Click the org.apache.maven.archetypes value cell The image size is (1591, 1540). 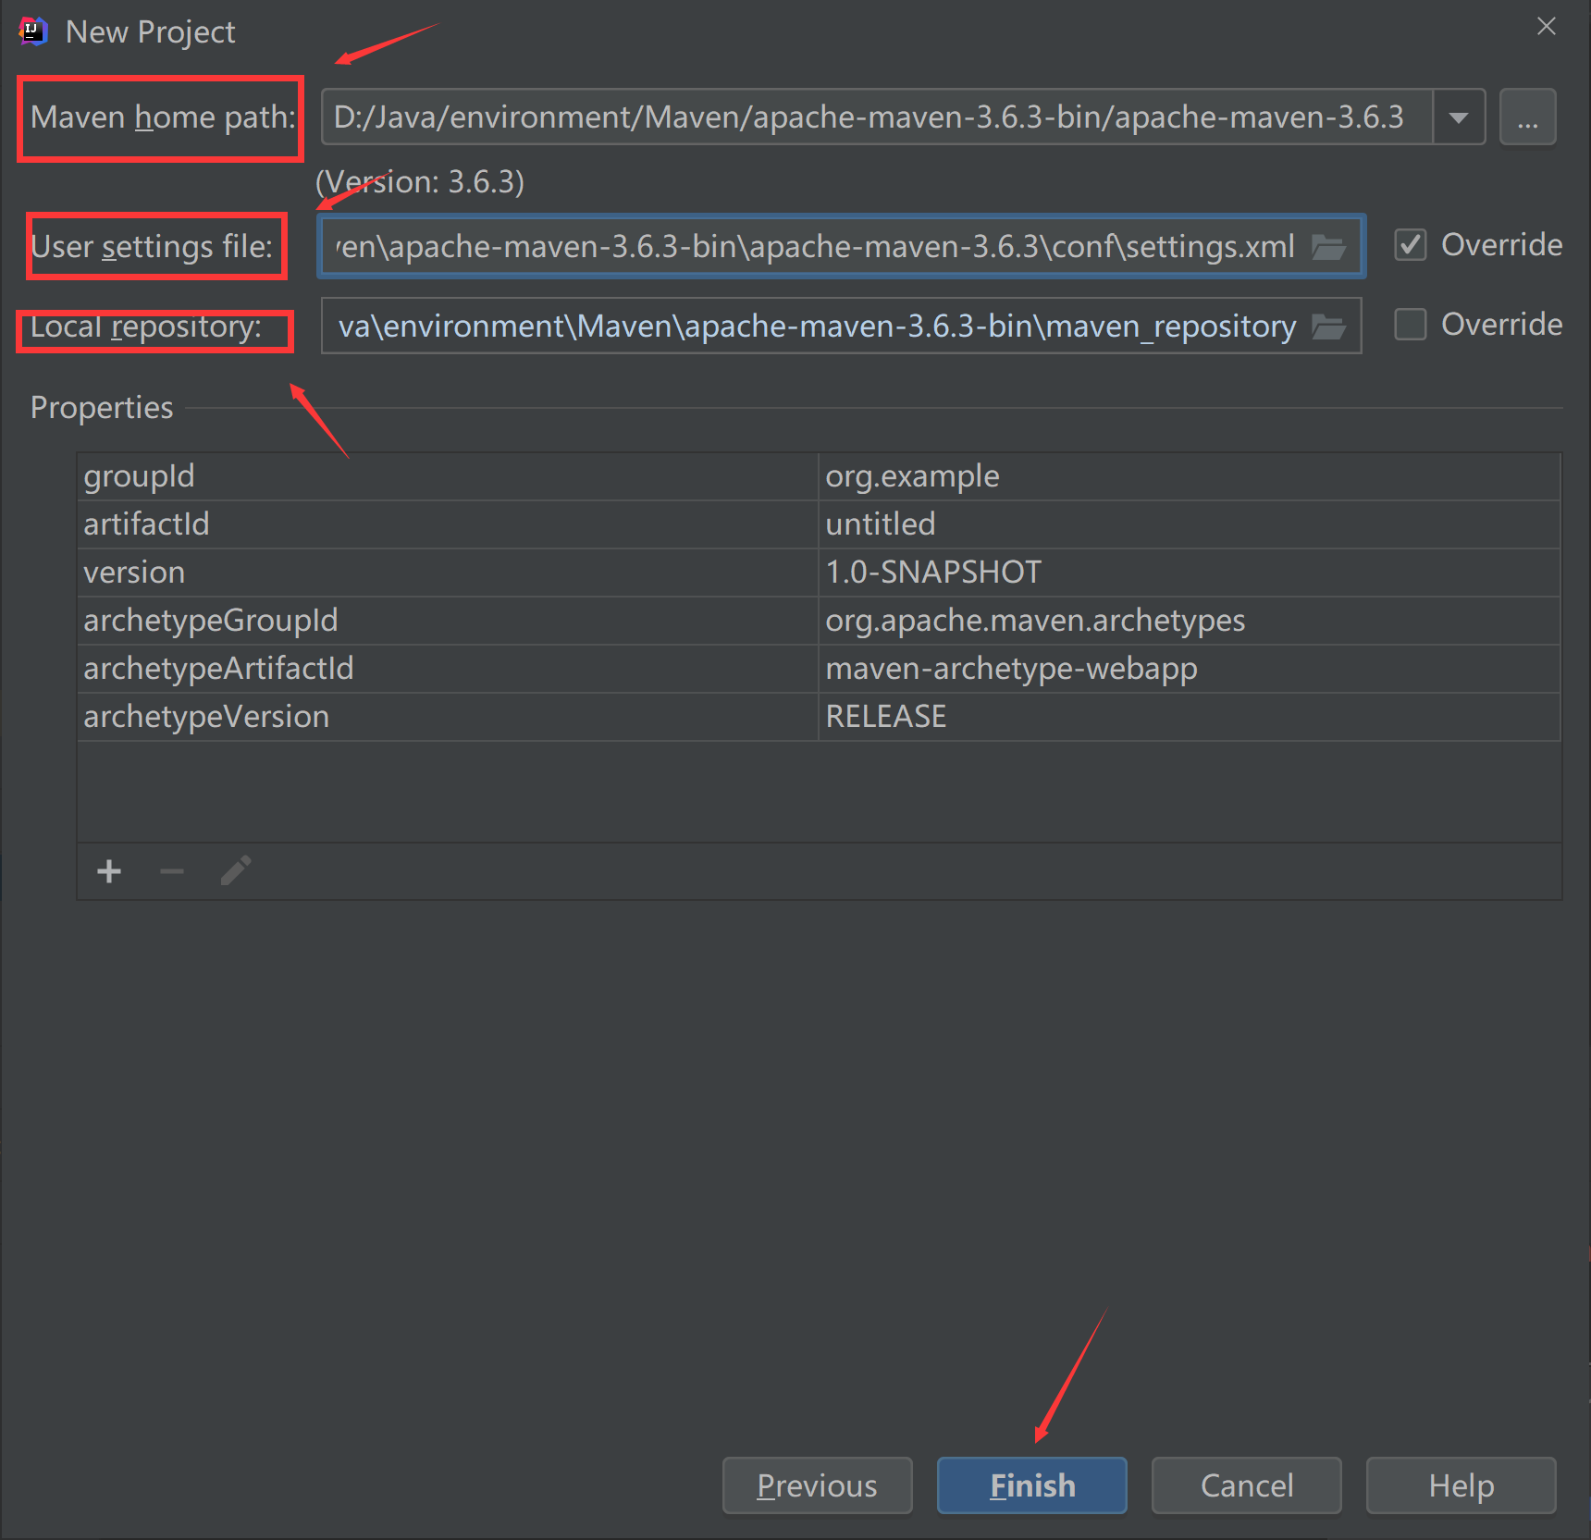[x=1190, y=621]
